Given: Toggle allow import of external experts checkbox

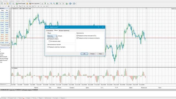Looking at the screenshot, I should coord(77,38).
